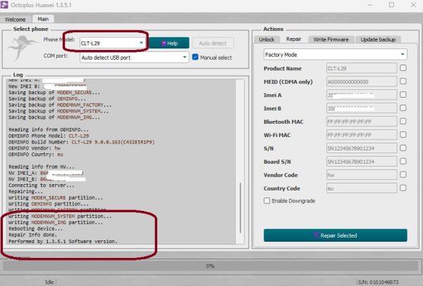Click the MEID input field
This screenshot has height=286, width=423.
362,82
